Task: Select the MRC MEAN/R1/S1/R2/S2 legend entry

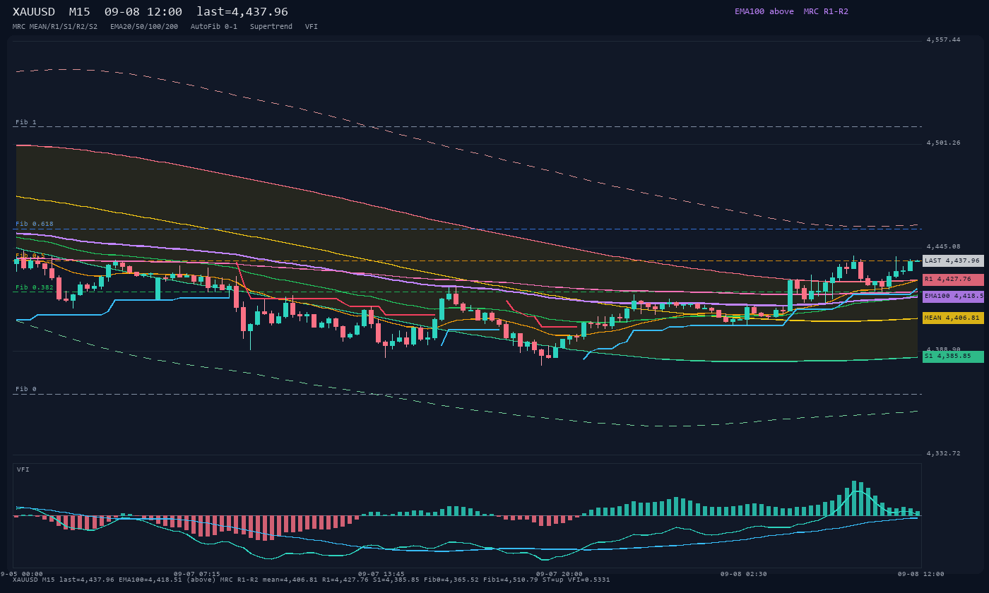Action: (55, 27)
